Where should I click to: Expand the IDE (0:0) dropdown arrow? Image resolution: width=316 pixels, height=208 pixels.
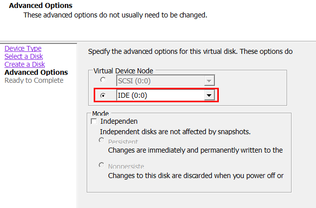coord(209,95)
